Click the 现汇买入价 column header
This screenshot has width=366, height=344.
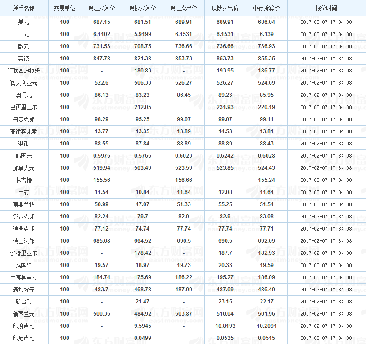click(x=102, y=9)
